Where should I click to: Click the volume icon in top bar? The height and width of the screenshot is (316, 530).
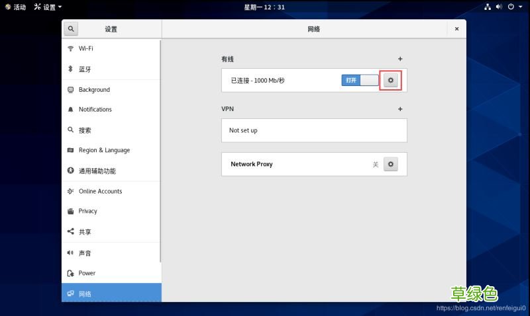click(499, 7)
